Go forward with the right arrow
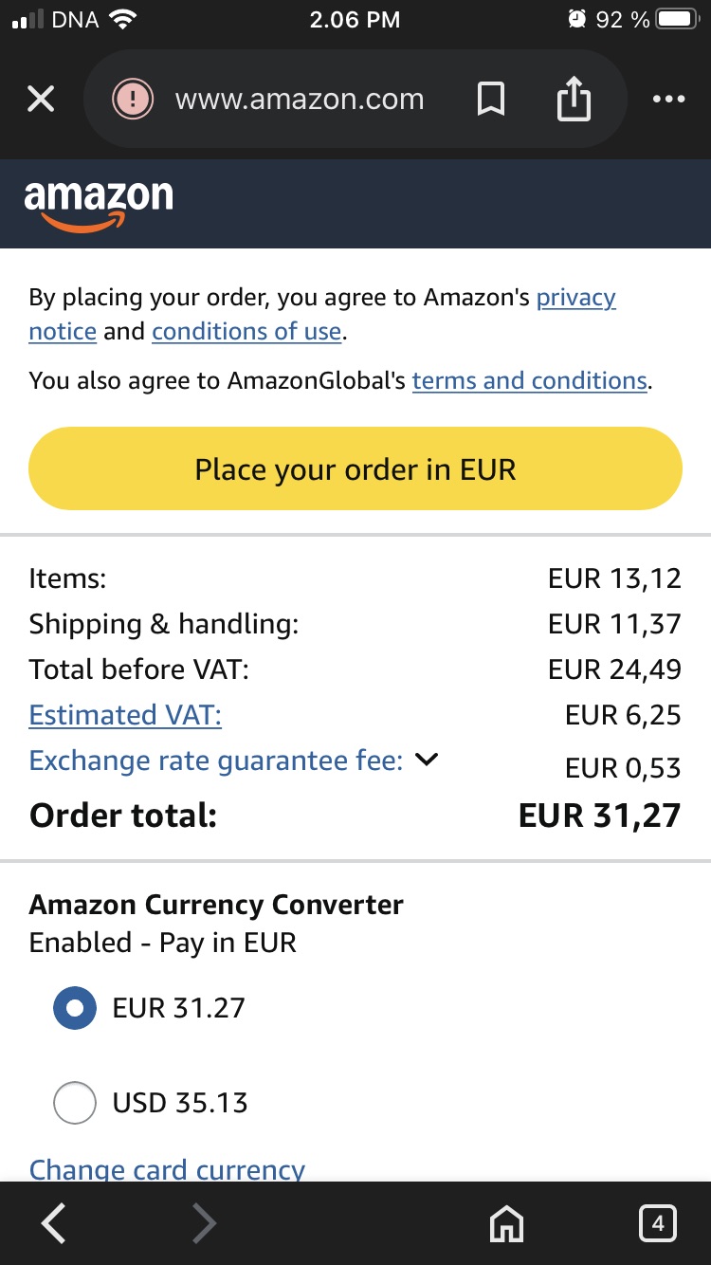Screen dimensions: 711x1265 coord(204,1224)
